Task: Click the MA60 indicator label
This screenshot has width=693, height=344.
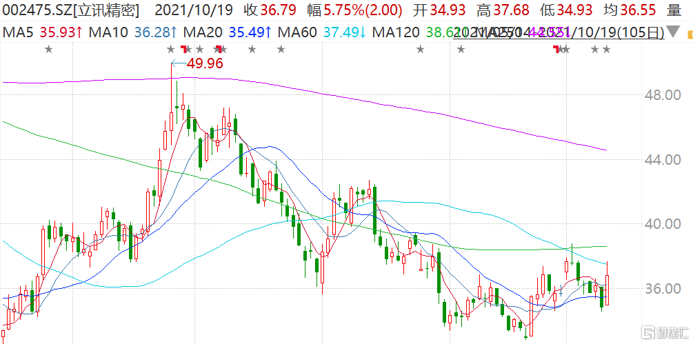Action: point(299,32)
